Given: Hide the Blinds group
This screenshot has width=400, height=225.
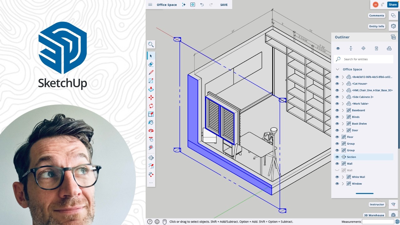Looking at the screenshot, I should tap(337, 117).
